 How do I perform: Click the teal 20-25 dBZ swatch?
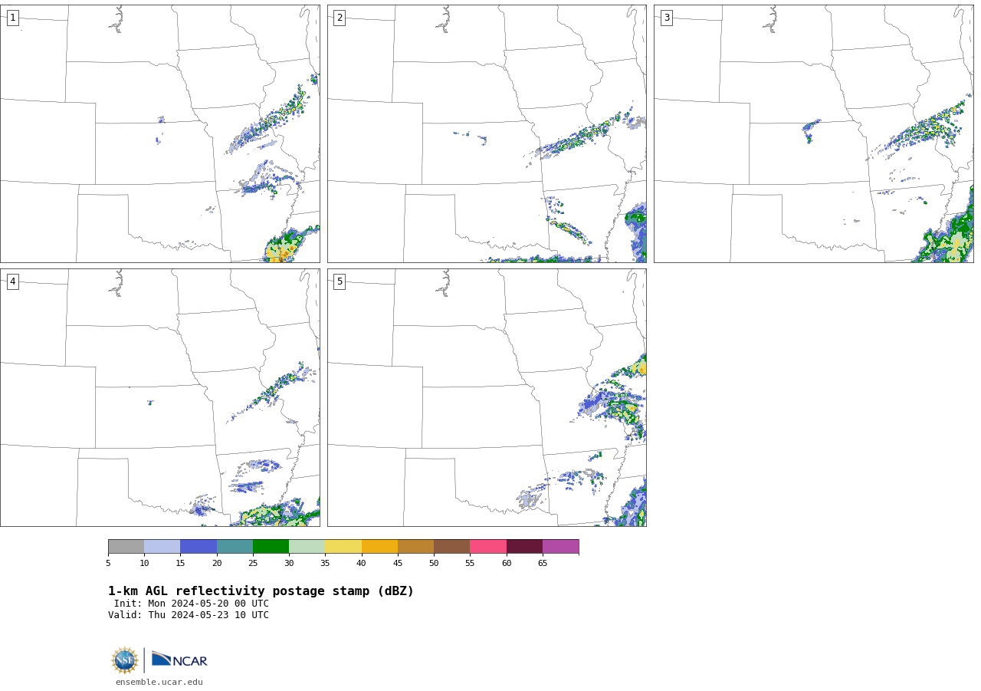[x=235, y=546]
